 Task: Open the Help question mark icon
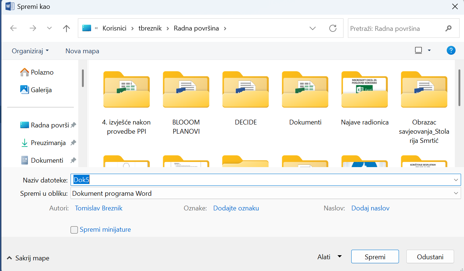tap(451, 51)
